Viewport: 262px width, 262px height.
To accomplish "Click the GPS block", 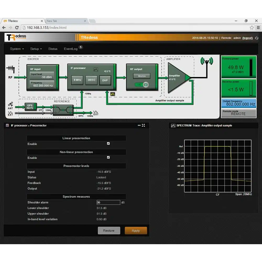I will pyautogui.click(x=31, y=107).
